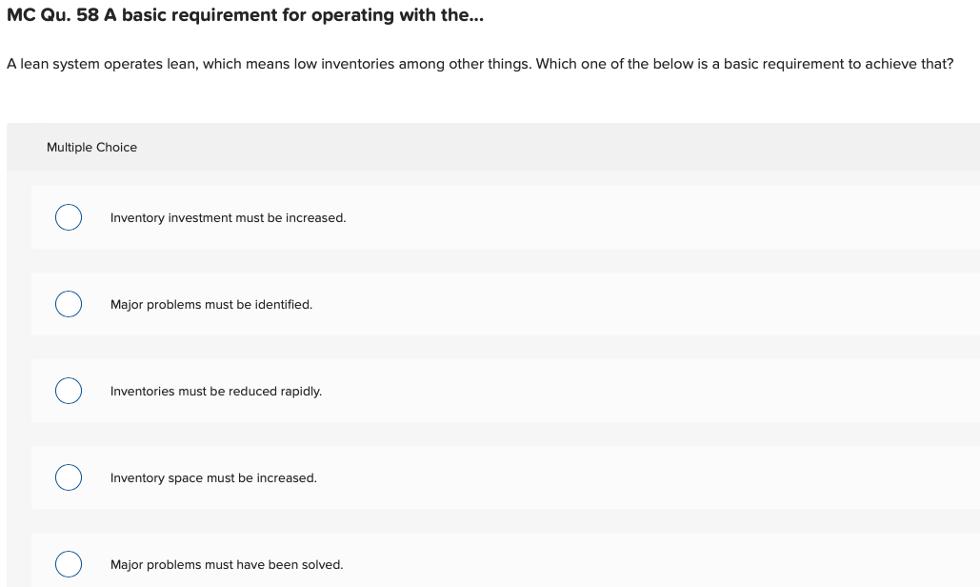Click the answer text 'Major problems must be identified'

[x=211, y=304]
